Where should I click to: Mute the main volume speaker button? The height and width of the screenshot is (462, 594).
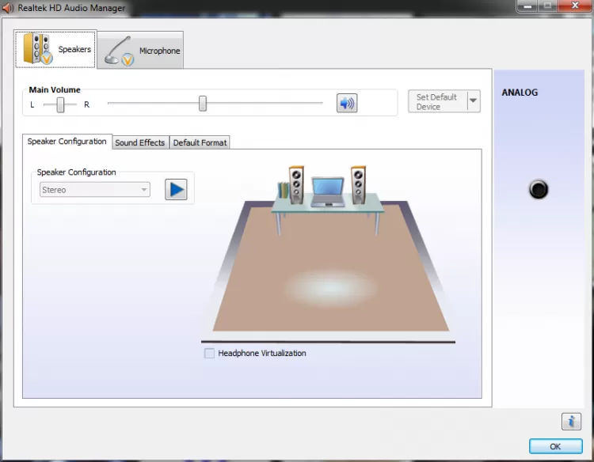pyautogui.click(x=347, y=103)
